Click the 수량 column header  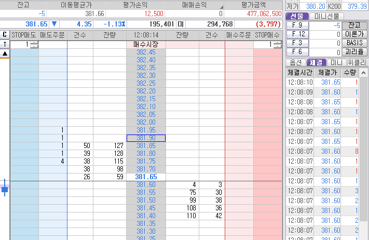point(350,73)
